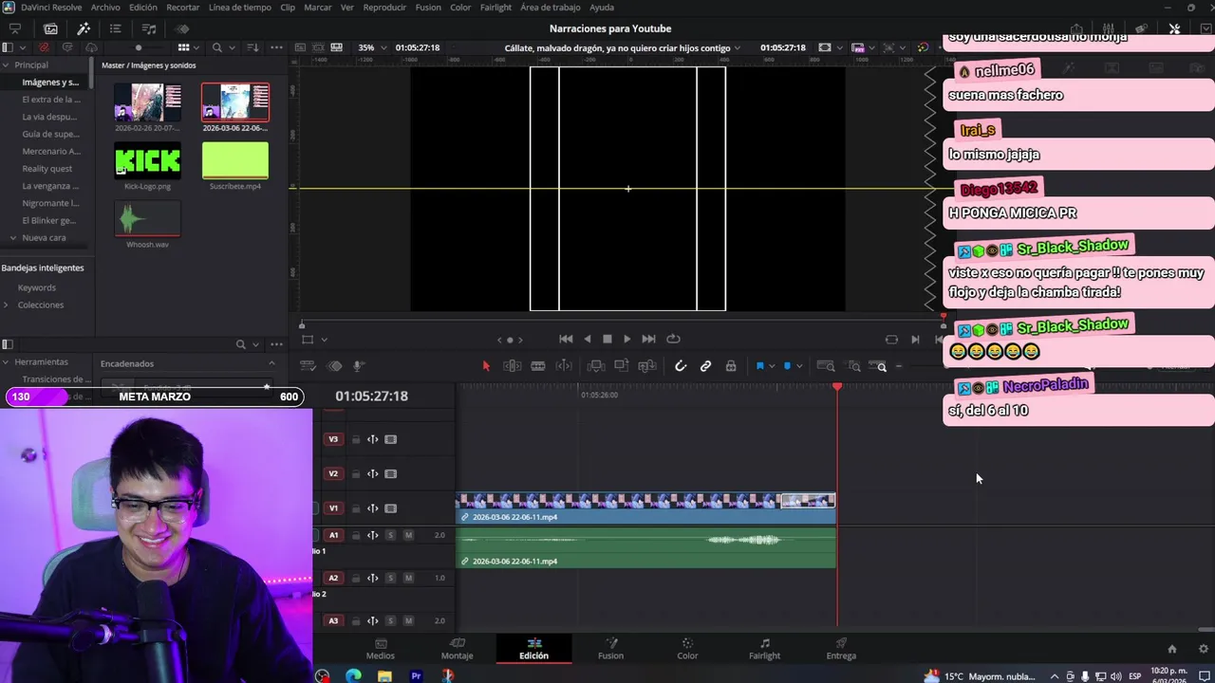The image size is (1215, 683).
Task: Add a blue marker at the playhead
Action: pyautogui.click(x=787, y=366)
